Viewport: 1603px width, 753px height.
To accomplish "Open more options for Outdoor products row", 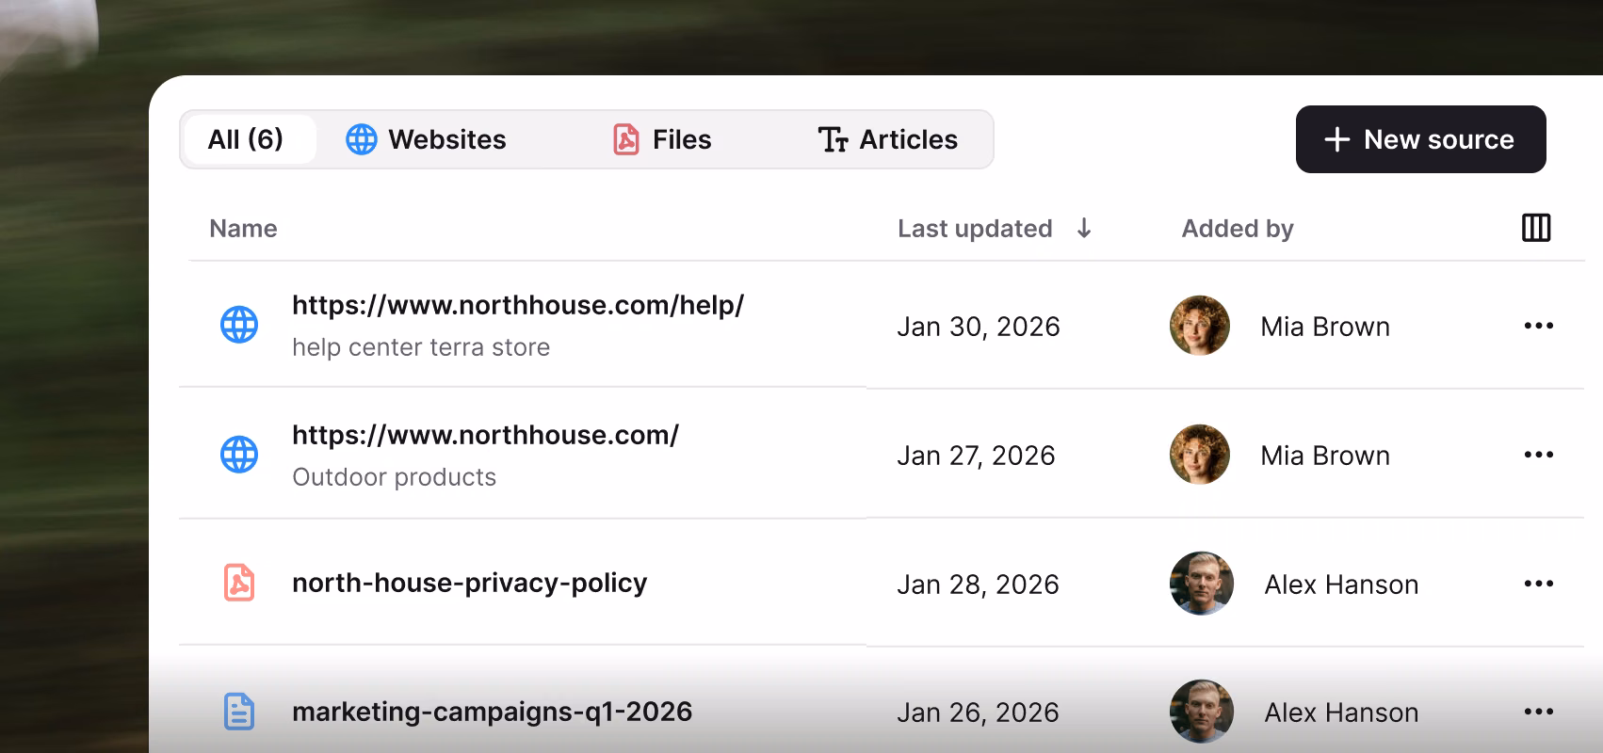I will [x=1539, y=455].
